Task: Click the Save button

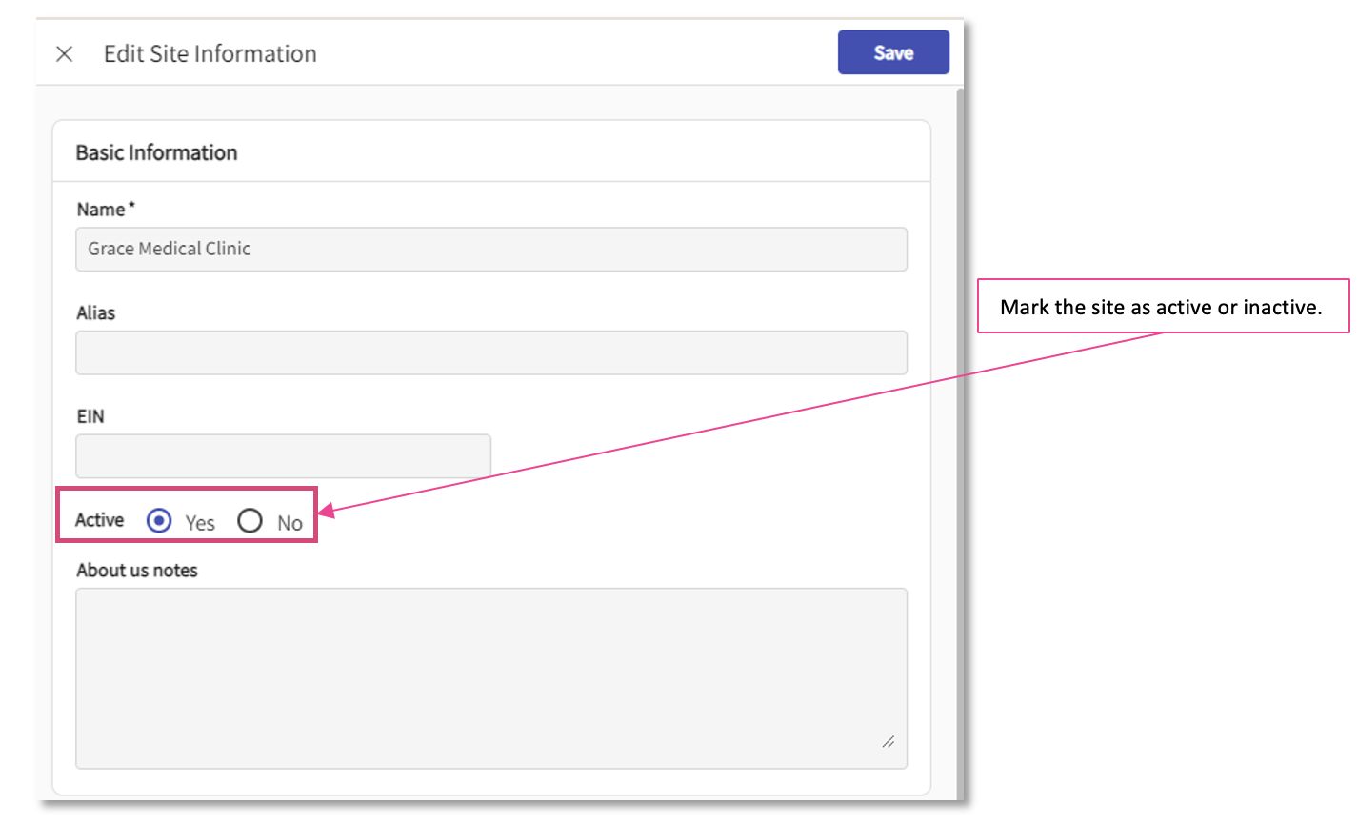Action: pos(892,52)
